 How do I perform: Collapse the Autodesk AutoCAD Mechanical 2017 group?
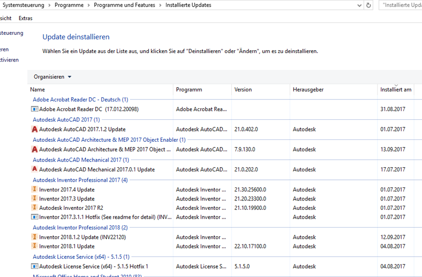coord(81,160)
